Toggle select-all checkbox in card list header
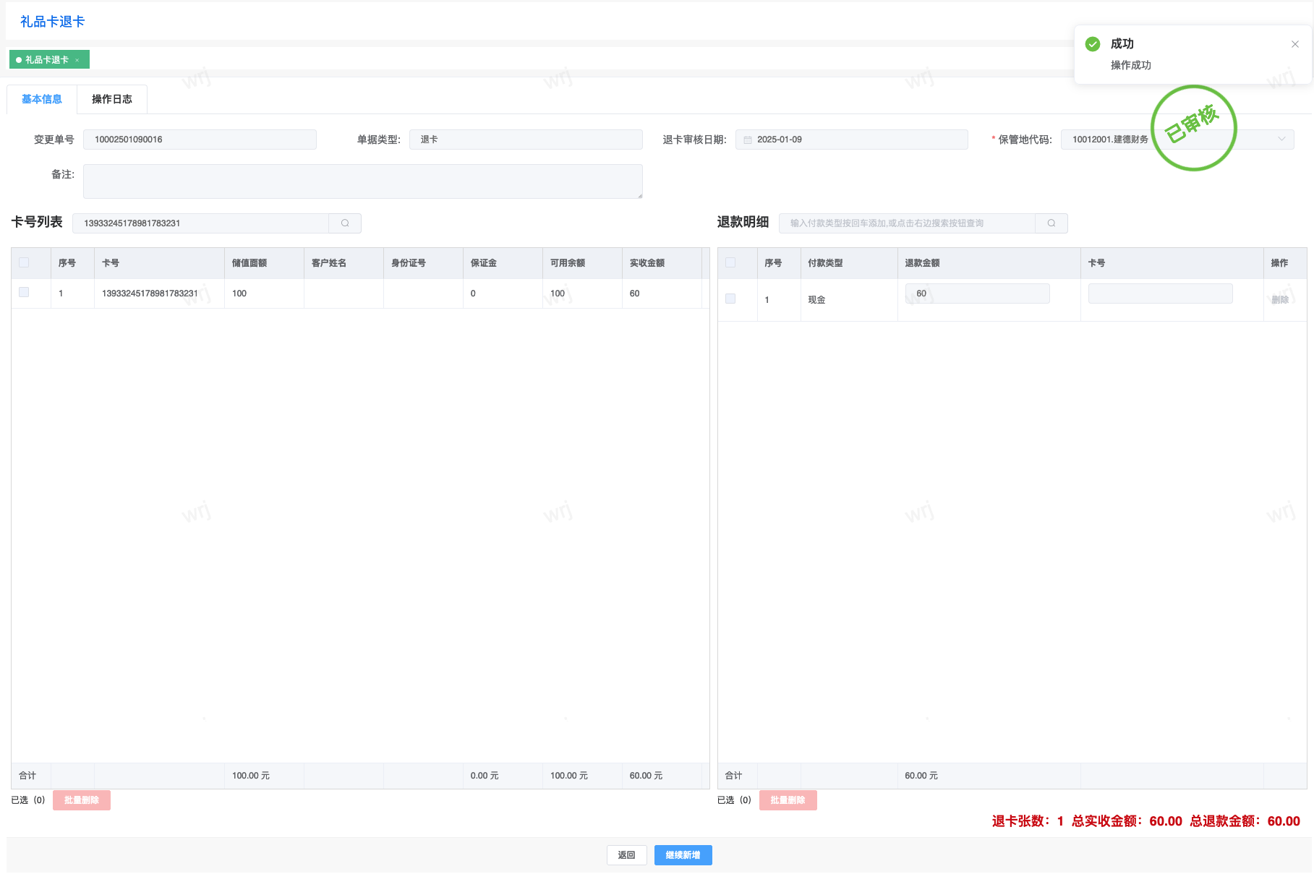 click(x=24, y=262)
